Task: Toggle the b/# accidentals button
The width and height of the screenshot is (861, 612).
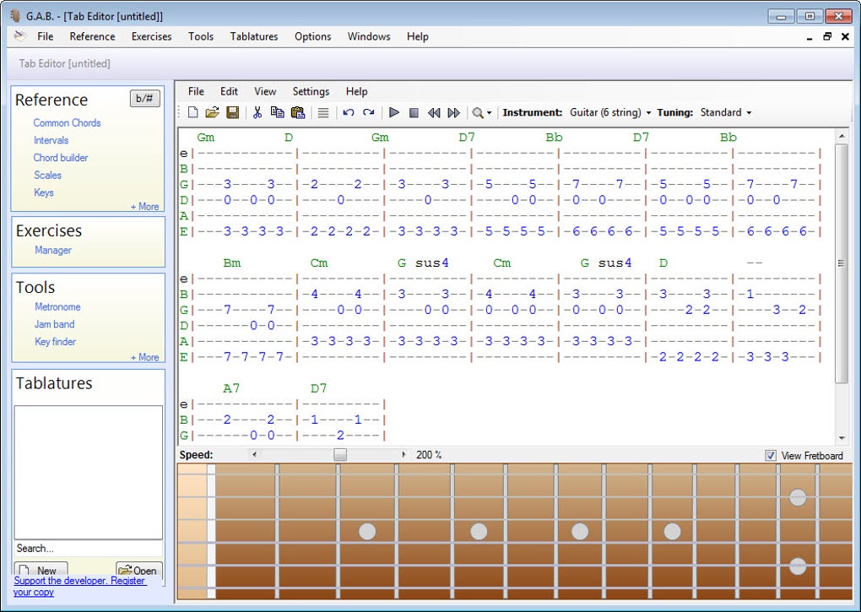Action: [x=145, y=99]
